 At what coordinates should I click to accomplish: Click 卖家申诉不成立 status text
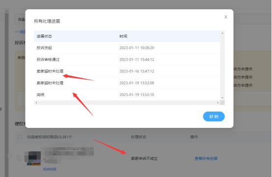(144, 158)
